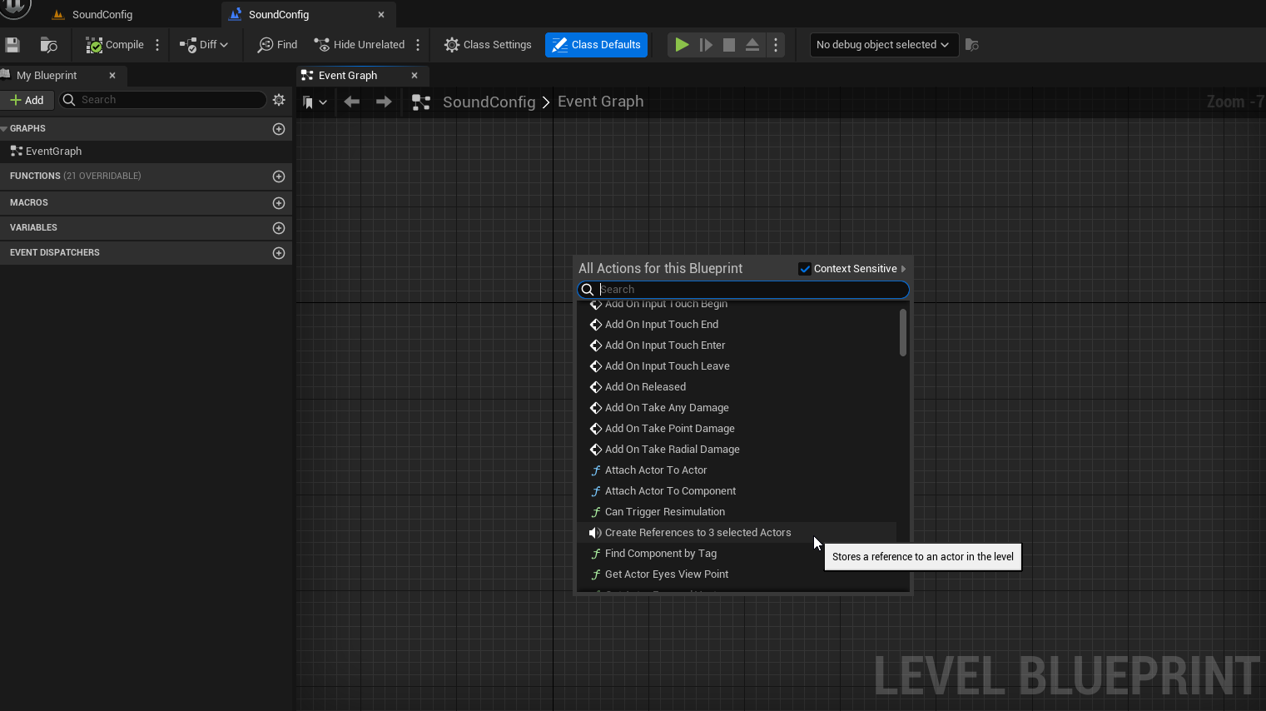Navigate forward in graph history
1266x711 pixels.
(x=384, y=102)
